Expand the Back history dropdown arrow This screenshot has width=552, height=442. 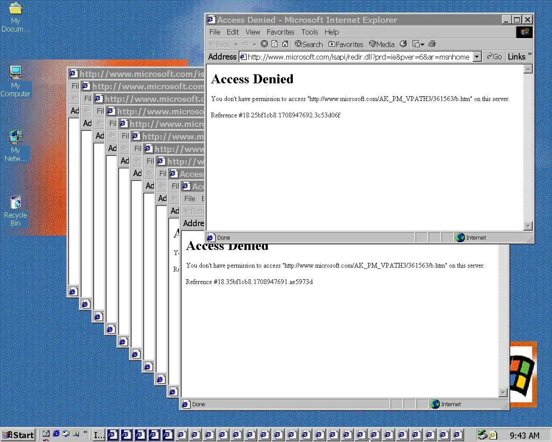click(236, 44)
